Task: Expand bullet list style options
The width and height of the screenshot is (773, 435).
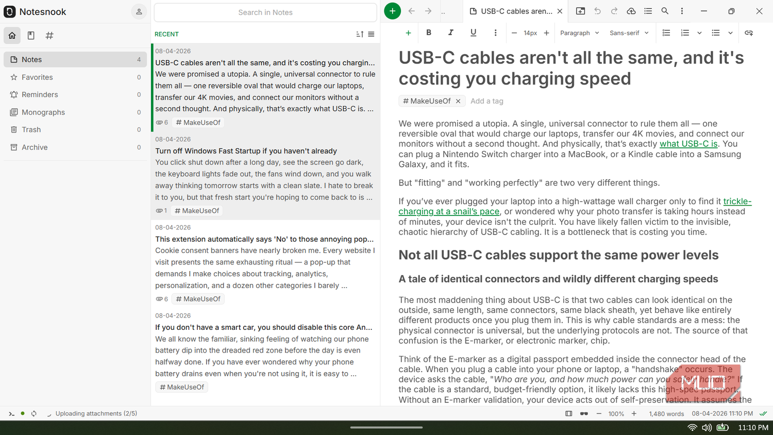Action: point(730,33)
